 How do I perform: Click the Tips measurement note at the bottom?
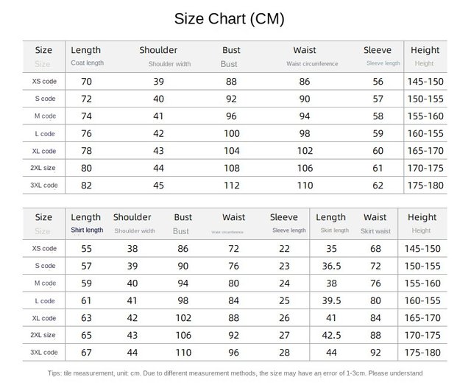pos(235,373)
